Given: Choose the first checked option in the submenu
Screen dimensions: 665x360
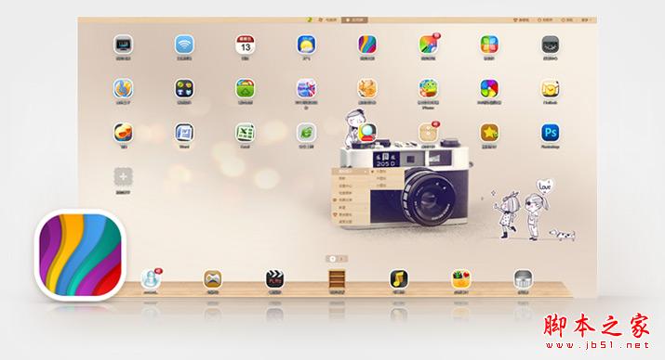Looking at the screenshot, I should coord(380,172).
